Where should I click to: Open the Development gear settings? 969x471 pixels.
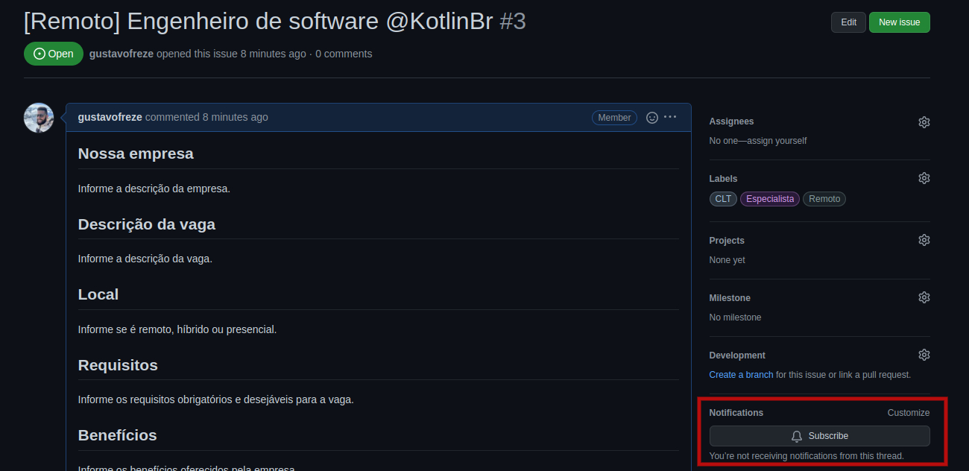pyautogui.click(x=924, y=355)
